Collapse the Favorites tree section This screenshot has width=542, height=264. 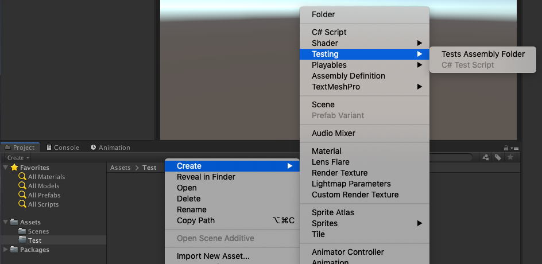(6, 168)
